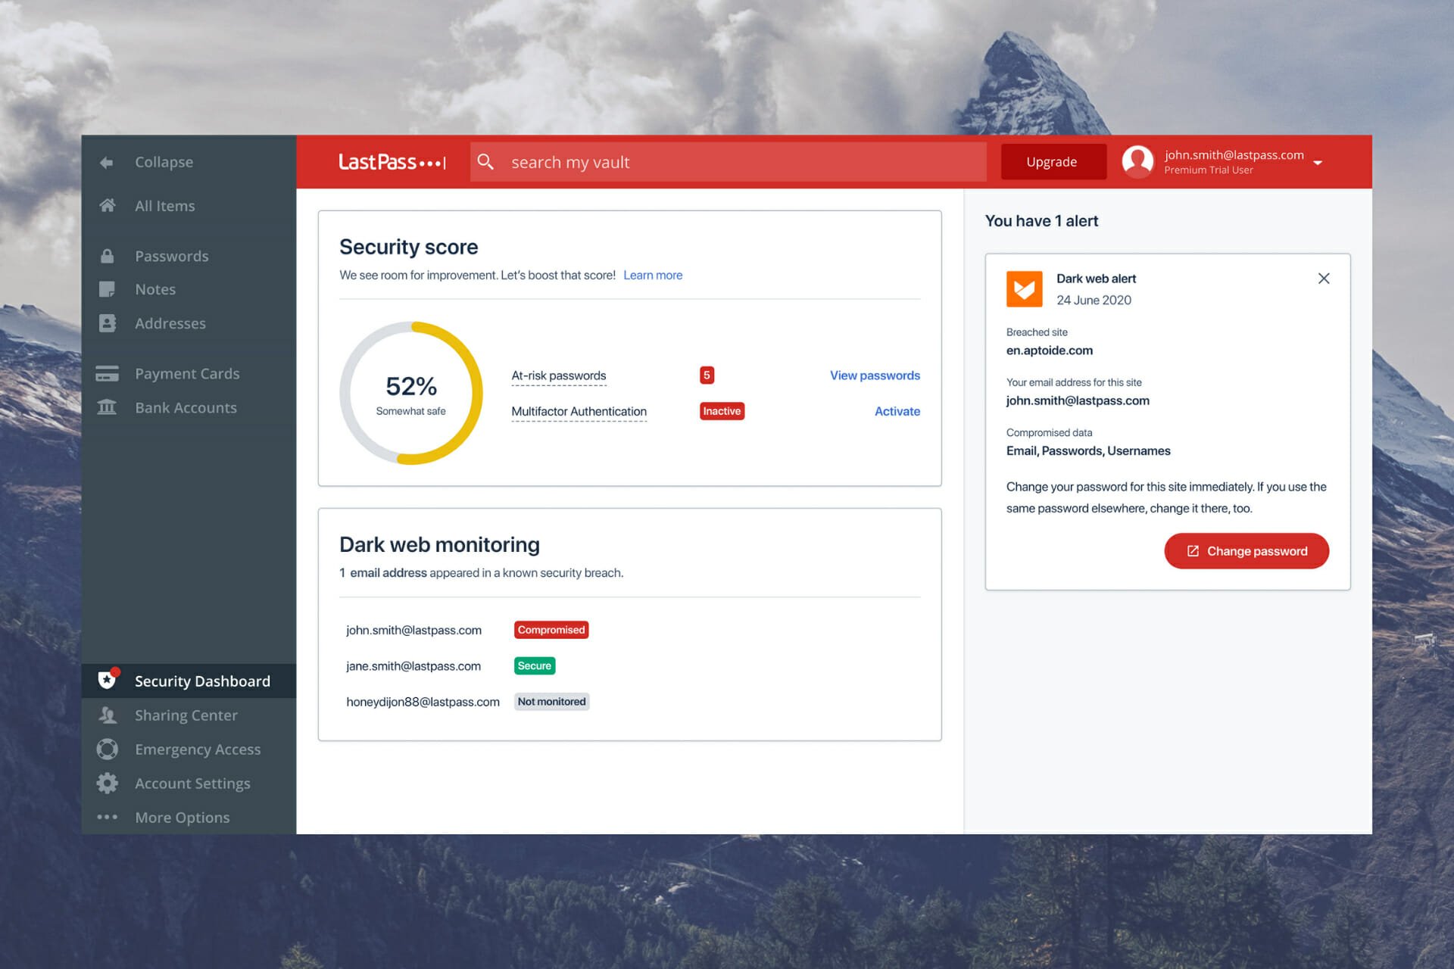Click the Secure status badge
This screenshot has width=1454, height=969.
click(535, 665)
